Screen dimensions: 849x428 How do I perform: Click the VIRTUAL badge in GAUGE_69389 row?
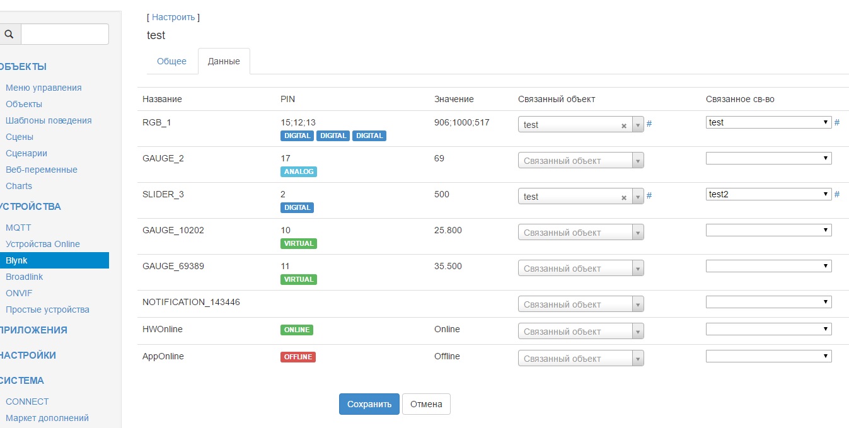[299, 279]
